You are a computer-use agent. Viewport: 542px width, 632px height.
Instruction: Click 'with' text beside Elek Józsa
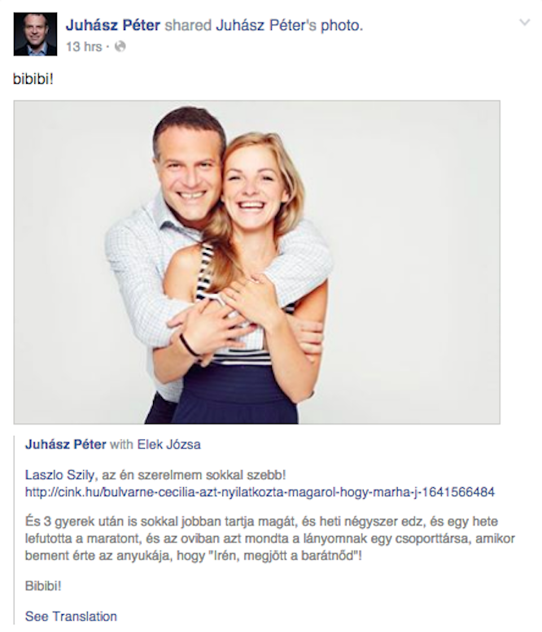coord(121,445)
